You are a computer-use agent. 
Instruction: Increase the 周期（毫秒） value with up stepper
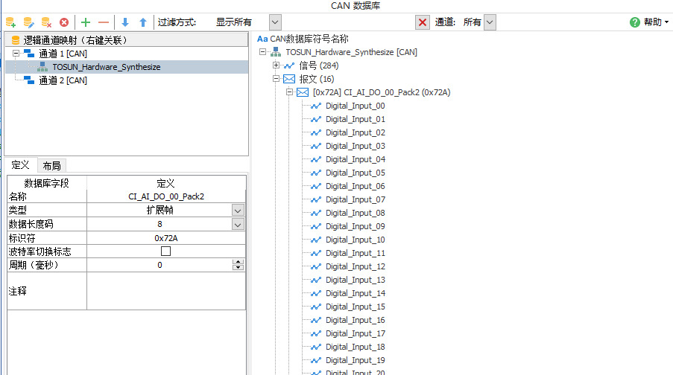238,262
